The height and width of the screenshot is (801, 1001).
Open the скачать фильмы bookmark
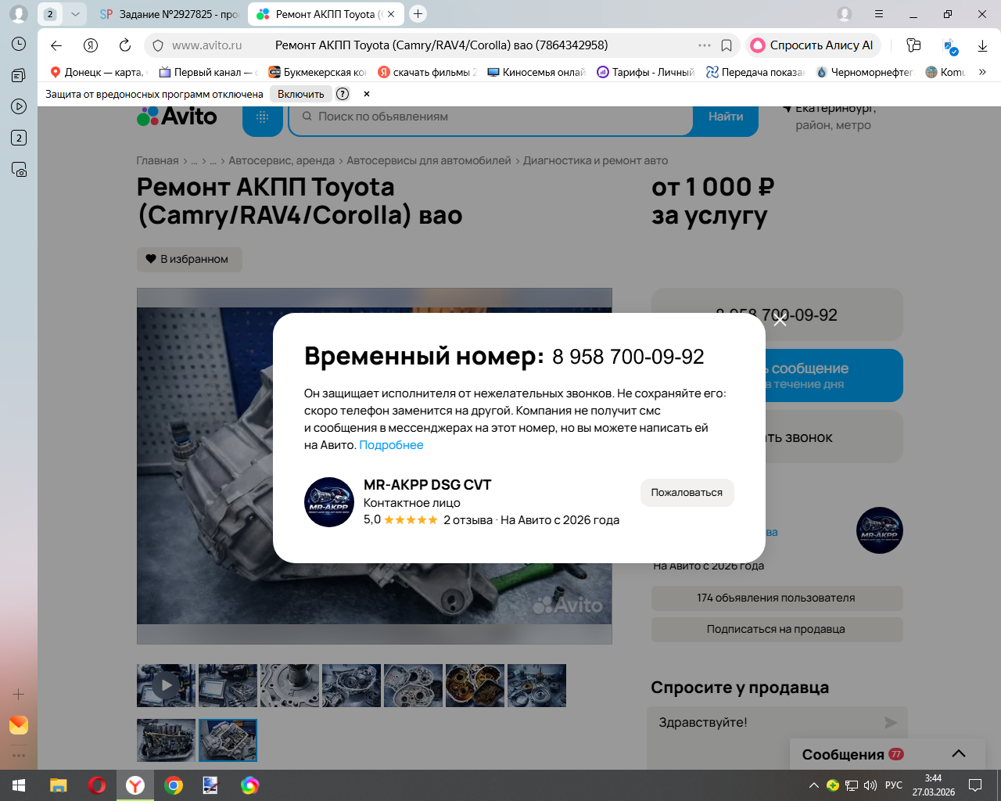coord(427,72)
